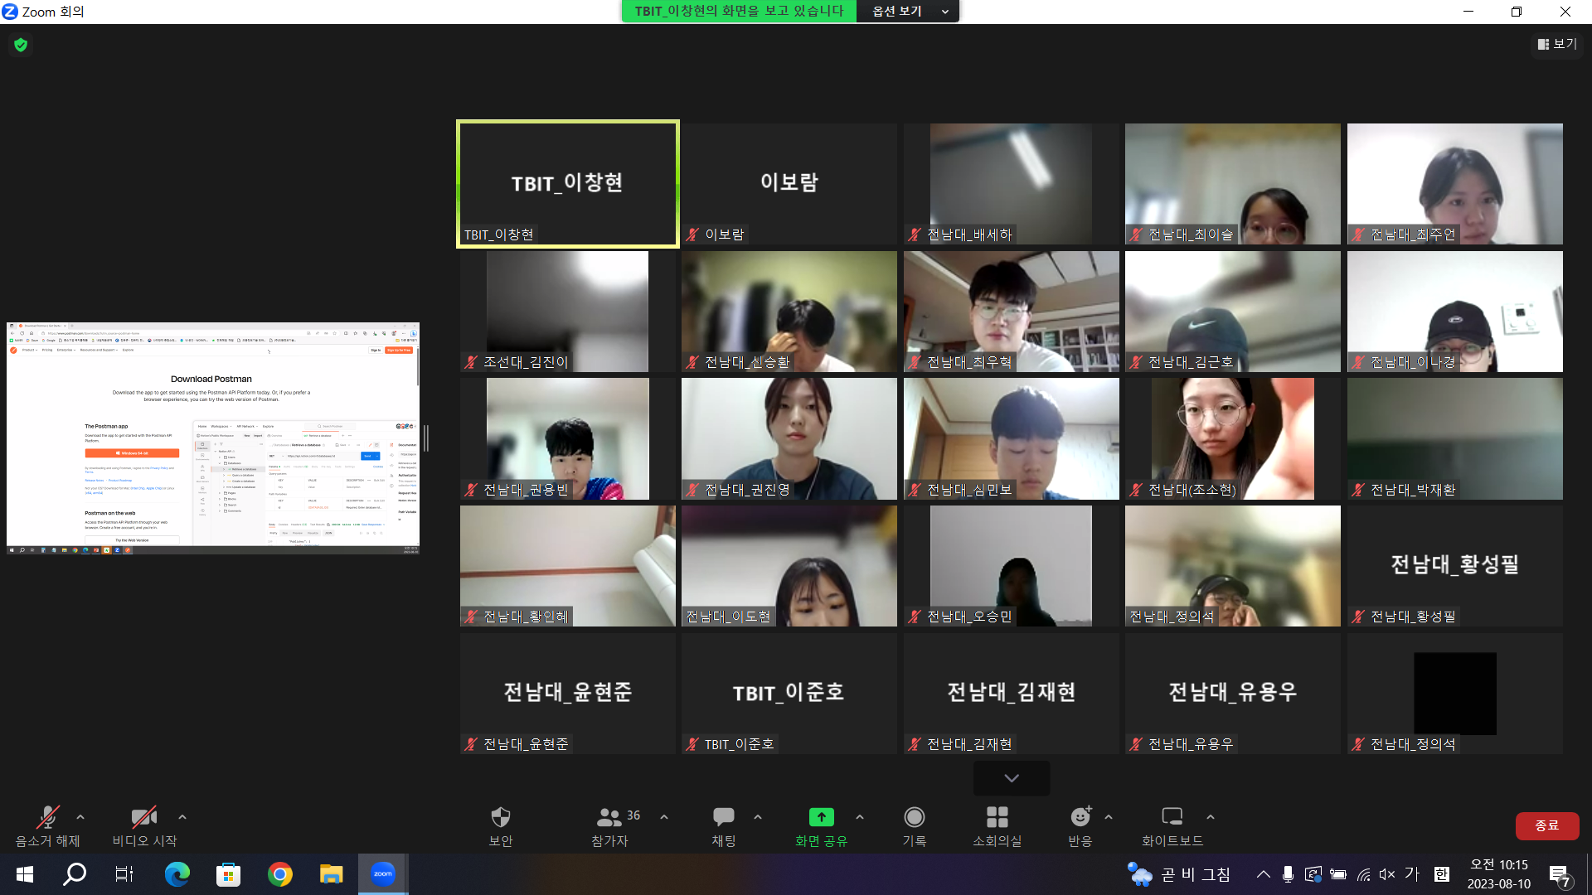Open the 보기 view menu
The height and width of the screenshot is (895, 1592).
(1557, 44)
